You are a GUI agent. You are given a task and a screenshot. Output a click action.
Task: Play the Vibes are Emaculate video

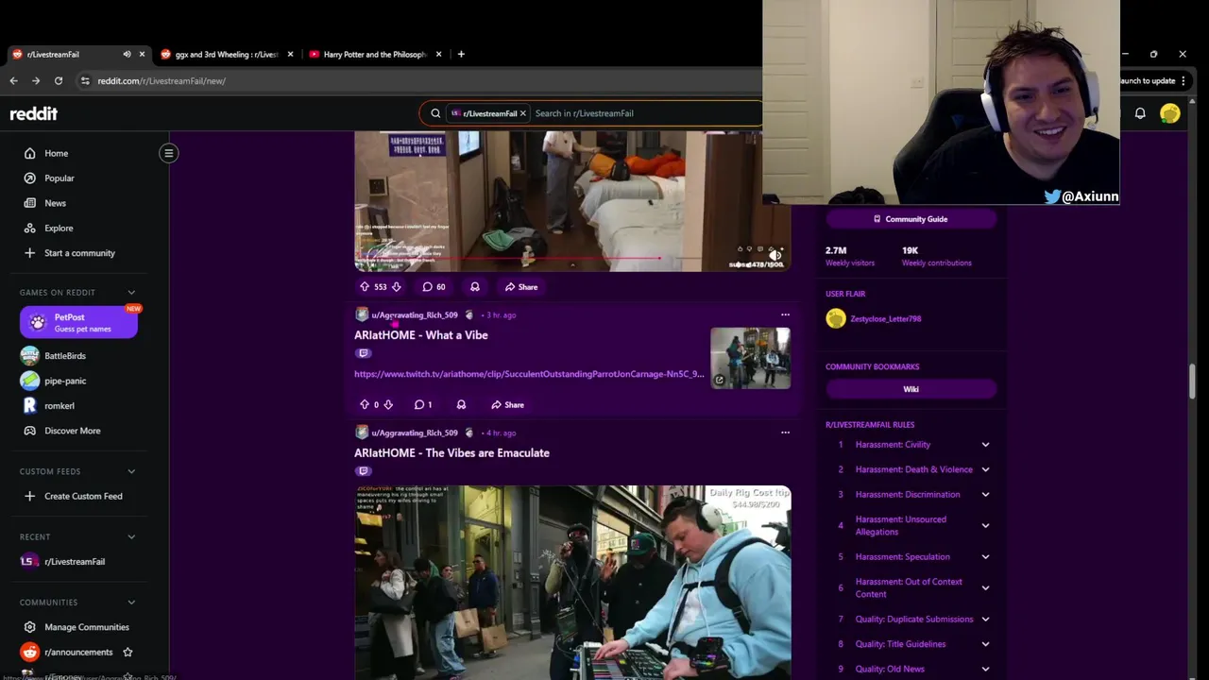(x=572, y=583)
